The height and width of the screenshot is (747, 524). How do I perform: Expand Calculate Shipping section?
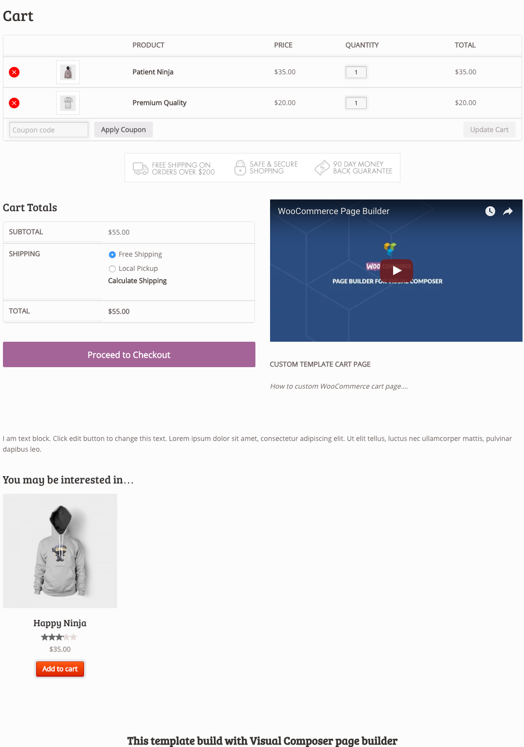click(137, 281)
